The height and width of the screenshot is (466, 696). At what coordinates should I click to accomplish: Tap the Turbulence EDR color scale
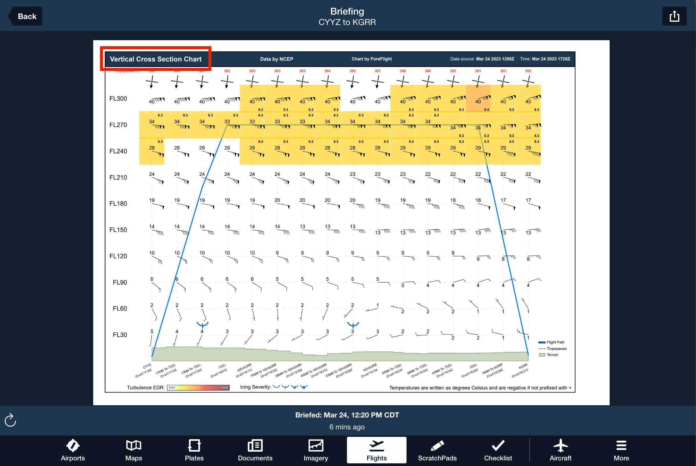click(x=198, y=387)
